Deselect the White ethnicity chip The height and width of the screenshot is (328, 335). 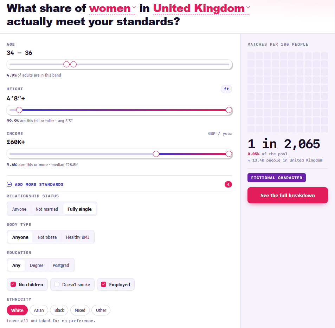point(17,310)
